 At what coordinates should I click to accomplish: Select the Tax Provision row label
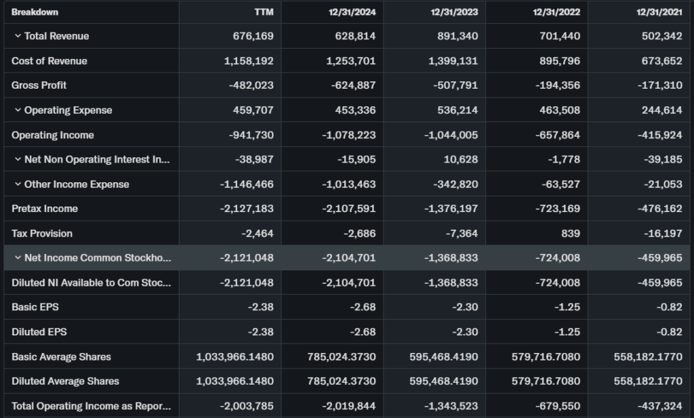click(x=43, y=233)
